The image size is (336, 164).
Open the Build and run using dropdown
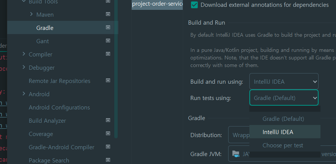pos(284,81)
